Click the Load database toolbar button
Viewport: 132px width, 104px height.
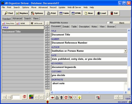coord(101,13)
